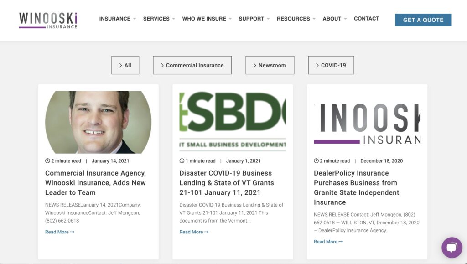Viewport: 467px width, 264px height.
Task: Click excerpt starting 'NEWS RELEASEJanuary 14, 2021Company'
Action: pos(93,213)
